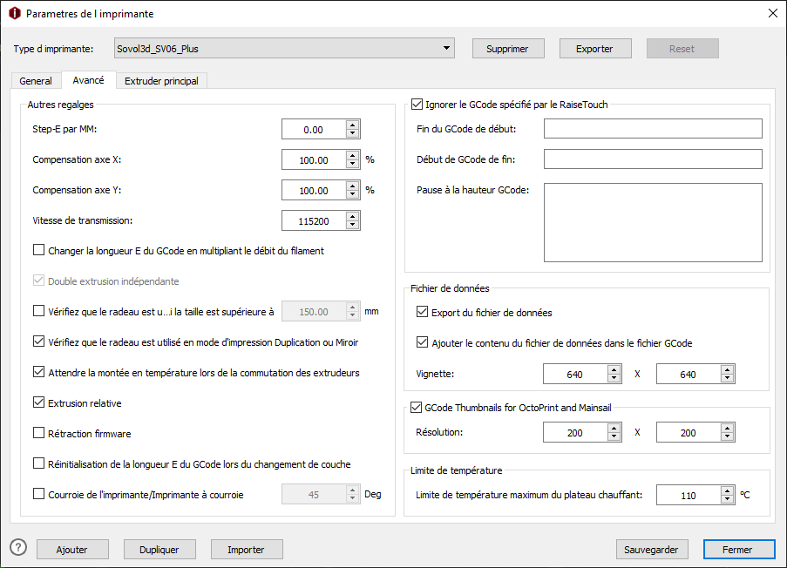This screenshot has height=568, width=787.
Task: Enable Courroie de l'imprimante checkbox
Action: (38, 494)
